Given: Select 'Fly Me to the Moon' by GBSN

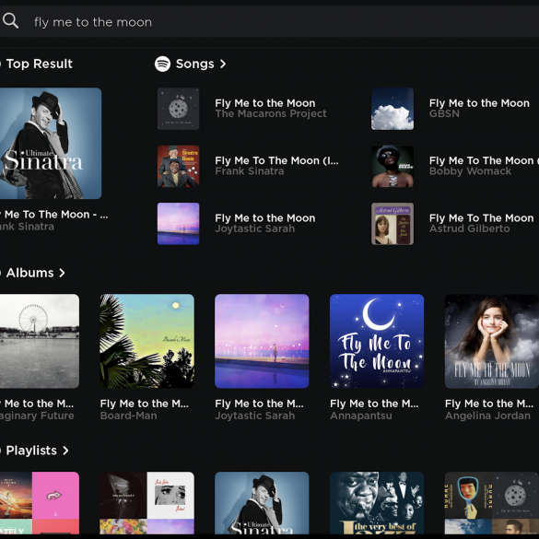Looking at the screenshot, I should coord(479,103).
